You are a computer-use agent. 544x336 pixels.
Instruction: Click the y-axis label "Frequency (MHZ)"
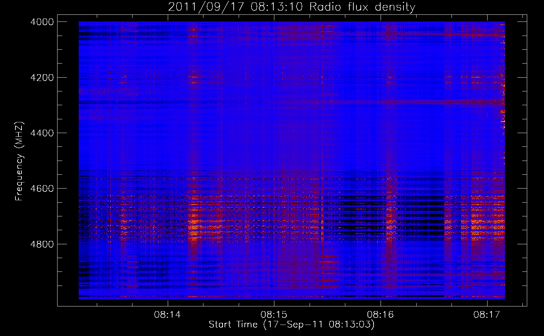[x=19, y=161]
